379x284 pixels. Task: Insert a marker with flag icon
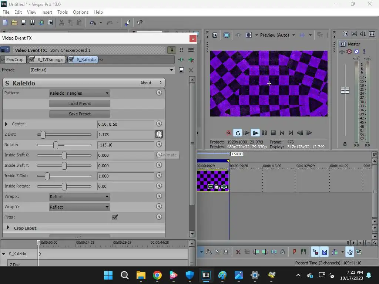(x=294, y=252)
